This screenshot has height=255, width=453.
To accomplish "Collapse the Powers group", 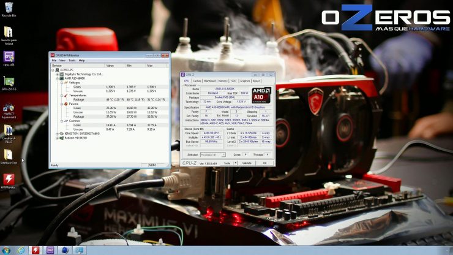I will [62, 104].
